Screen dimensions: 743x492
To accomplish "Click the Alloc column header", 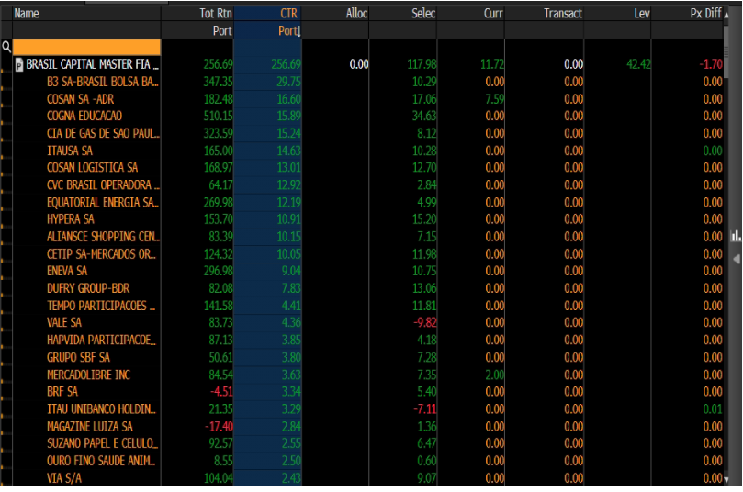I will 356,13.
